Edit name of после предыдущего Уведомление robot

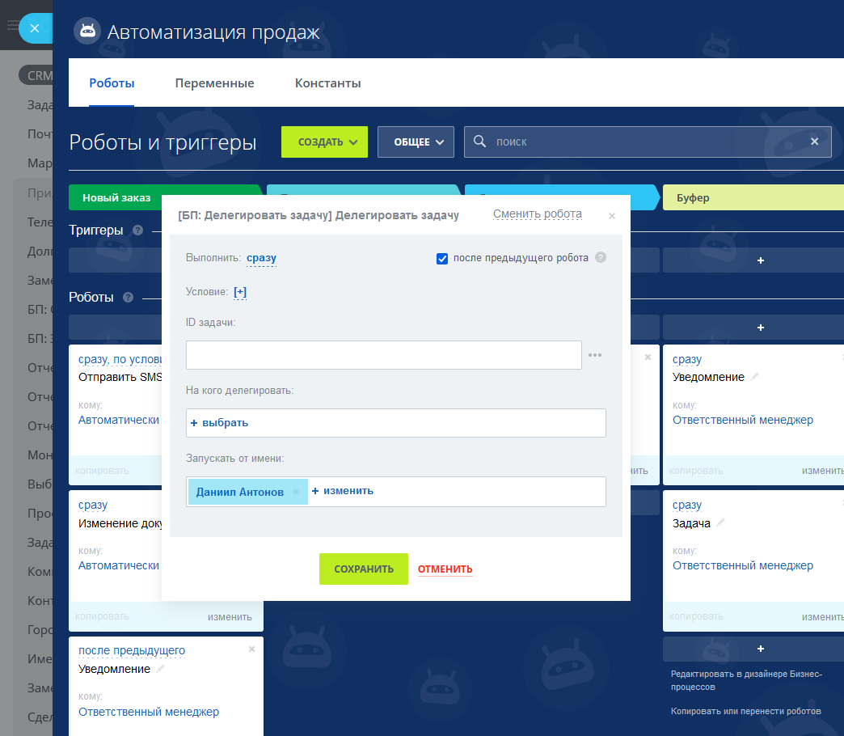click(160, 669)
